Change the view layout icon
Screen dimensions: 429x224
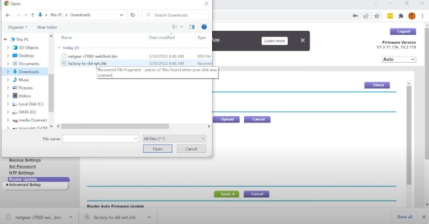(x=174, y=27)
